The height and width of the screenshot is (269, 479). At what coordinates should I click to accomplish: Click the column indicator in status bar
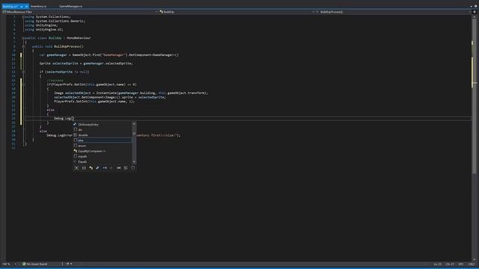tap(450, 264)
